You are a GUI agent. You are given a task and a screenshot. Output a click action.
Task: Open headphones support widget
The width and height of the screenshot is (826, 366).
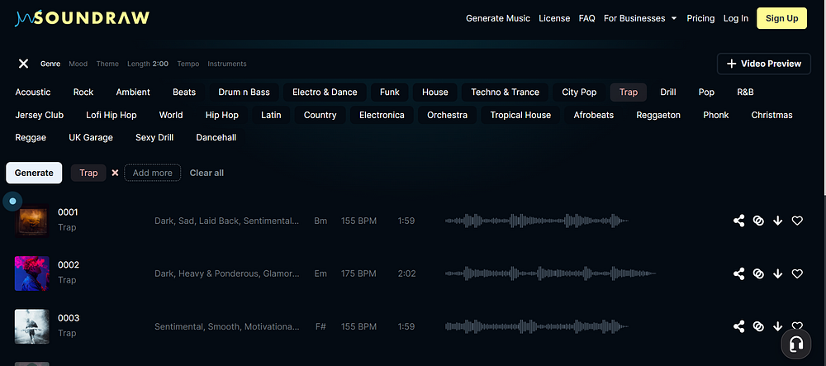click(796, 344)
